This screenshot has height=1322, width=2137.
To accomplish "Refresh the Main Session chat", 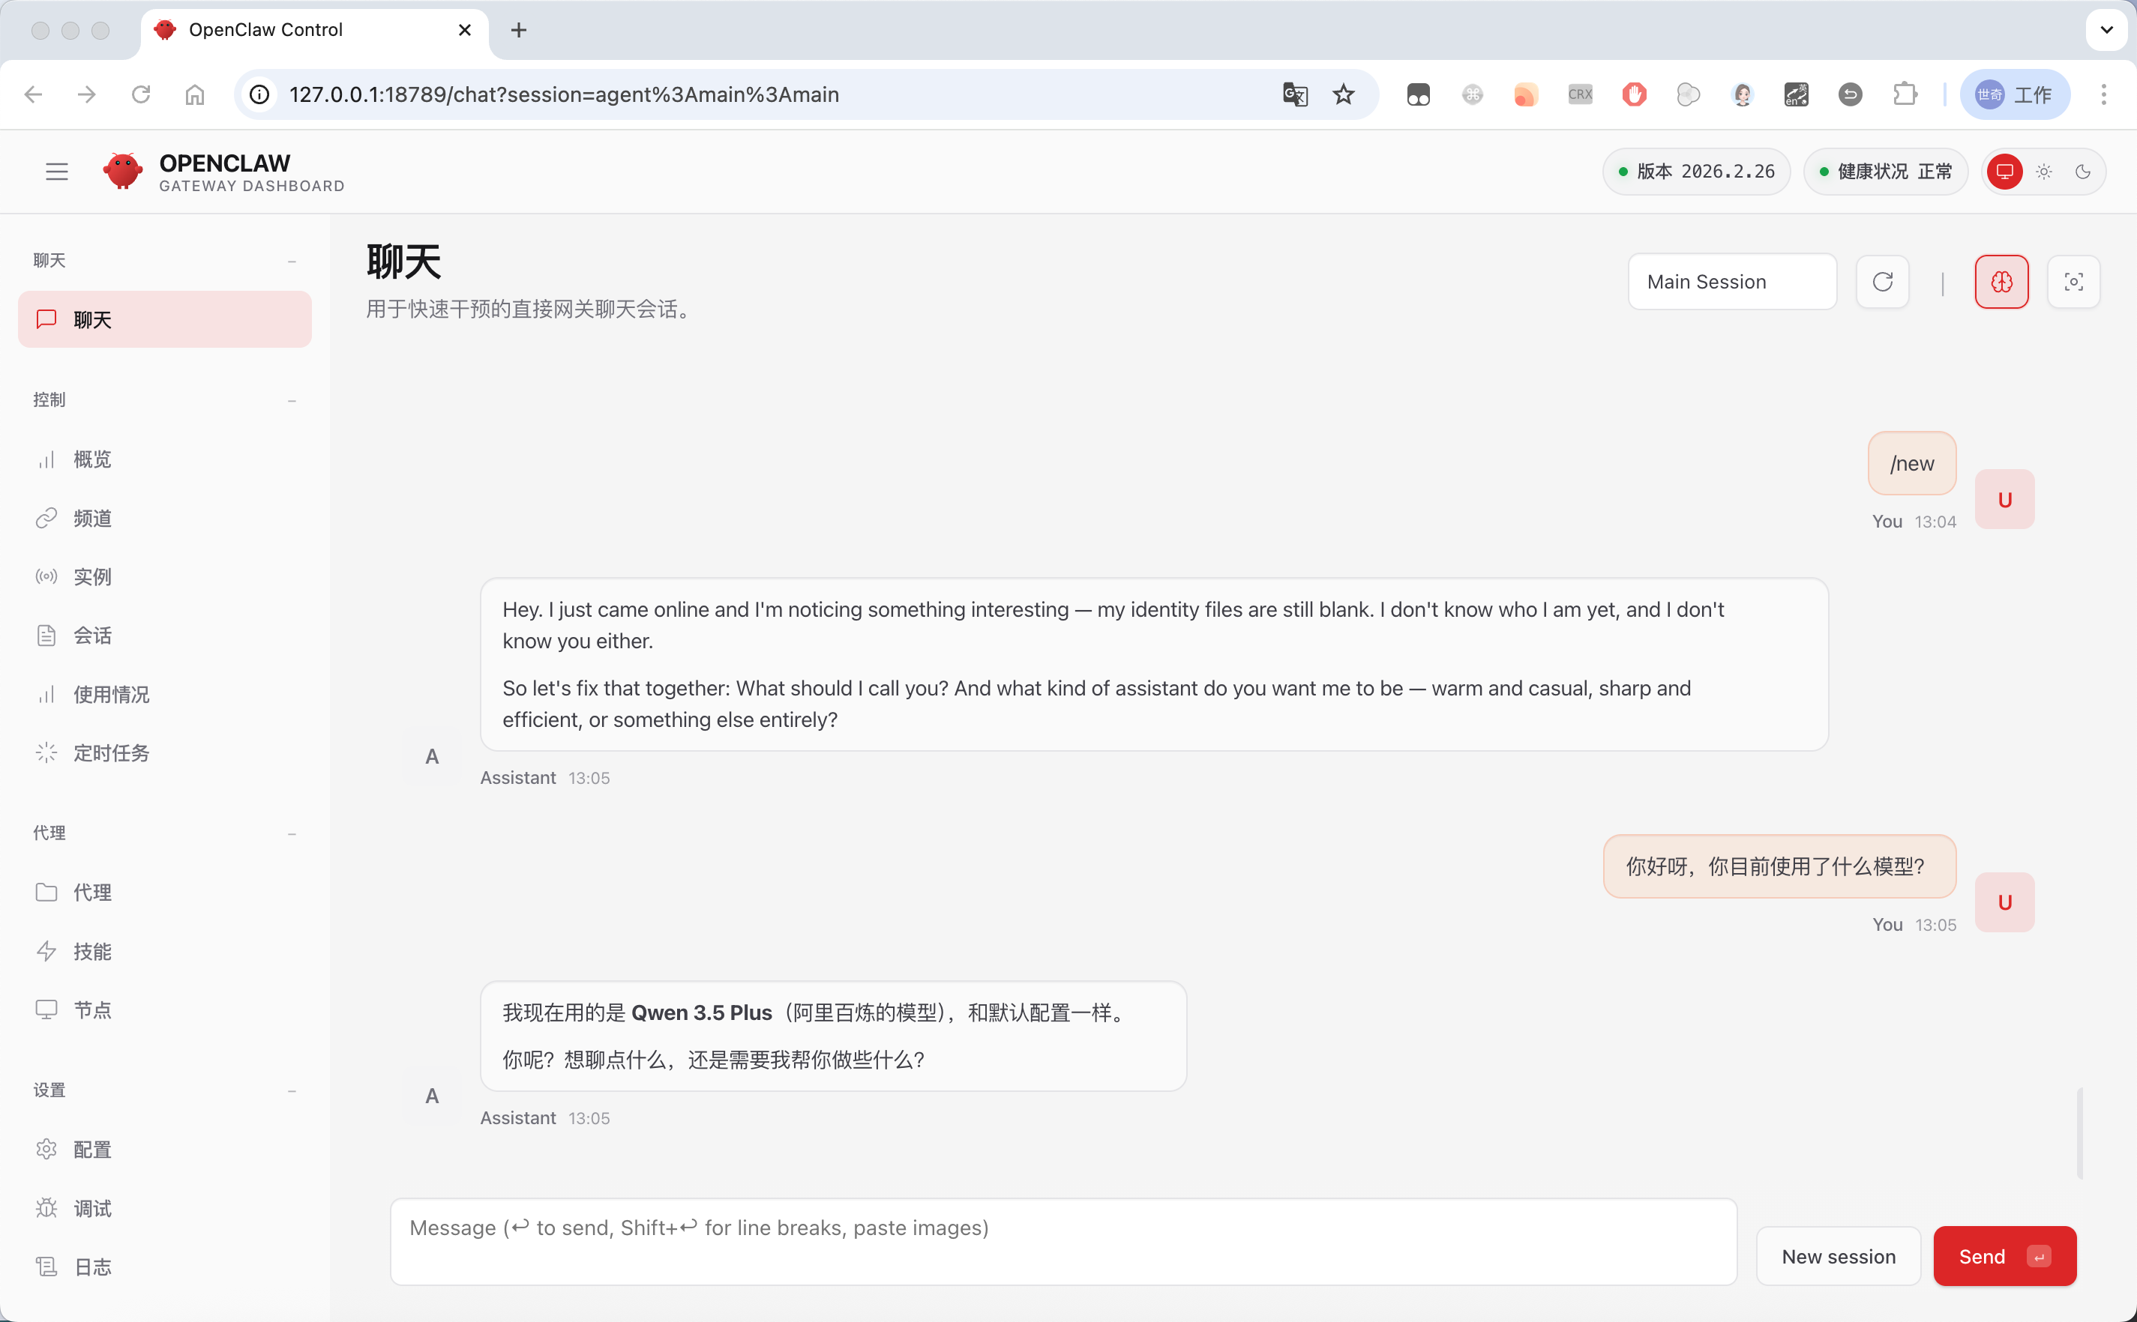I will [x=1883, y=282].
